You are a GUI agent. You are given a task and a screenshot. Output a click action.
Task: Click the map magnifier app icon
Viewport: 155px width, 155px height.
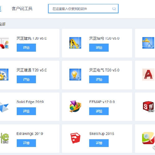(149, 138)
